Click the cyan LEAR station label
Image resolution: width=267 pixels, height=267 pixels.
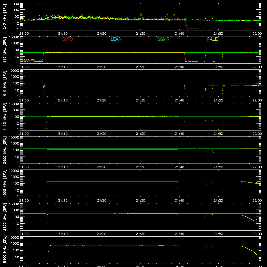[116, 39]
